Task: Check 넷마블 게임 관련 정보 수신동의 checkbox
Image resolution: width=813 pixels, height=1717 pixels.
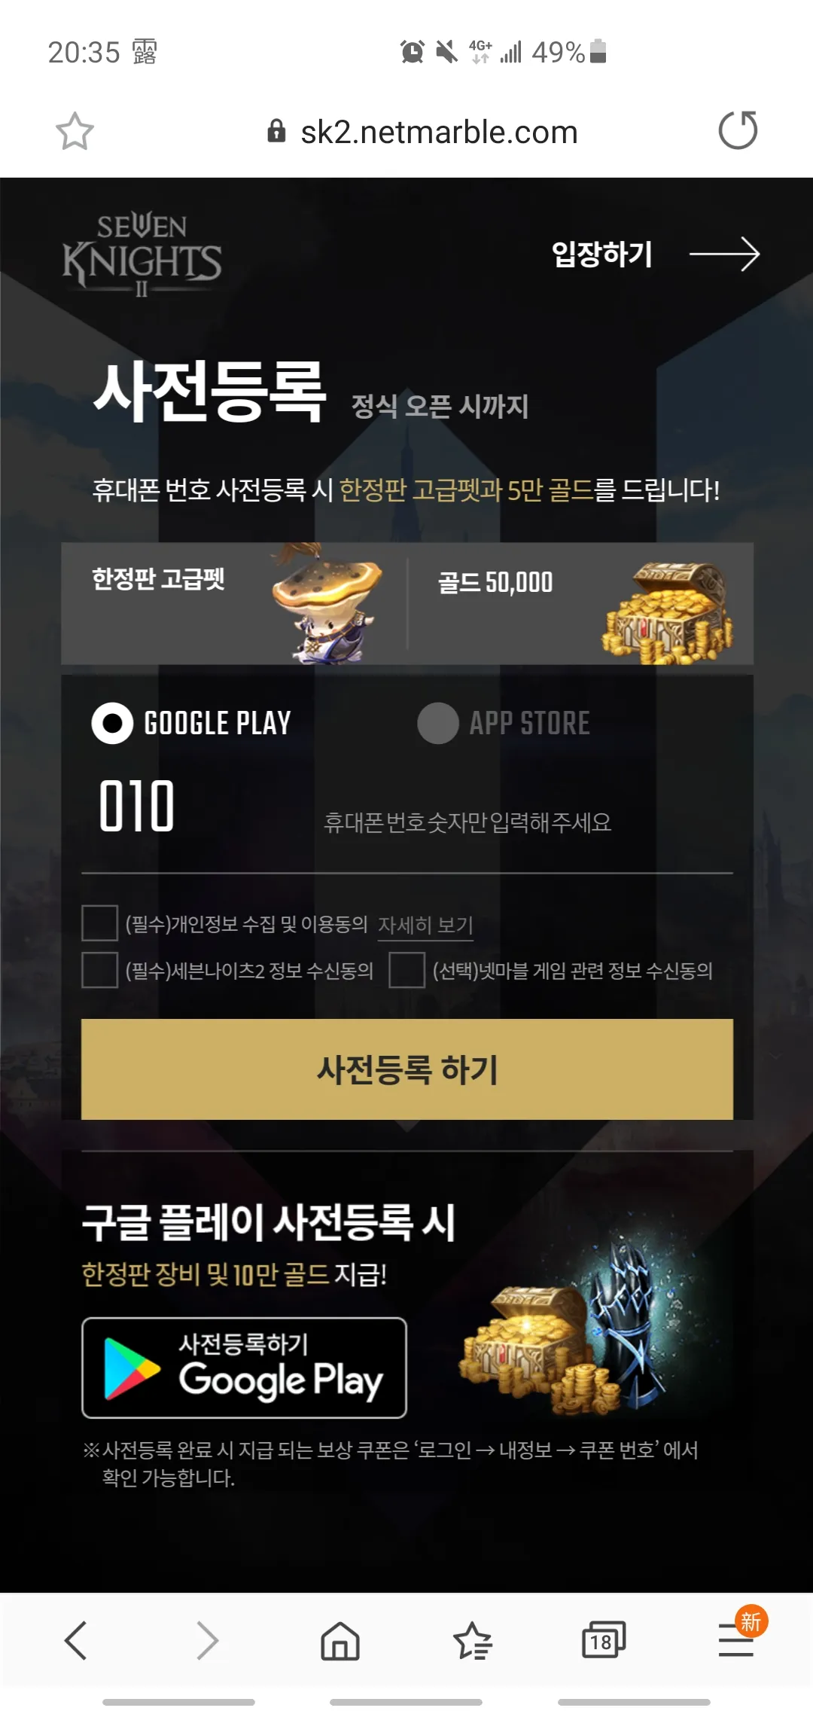Action: point(407,970)
